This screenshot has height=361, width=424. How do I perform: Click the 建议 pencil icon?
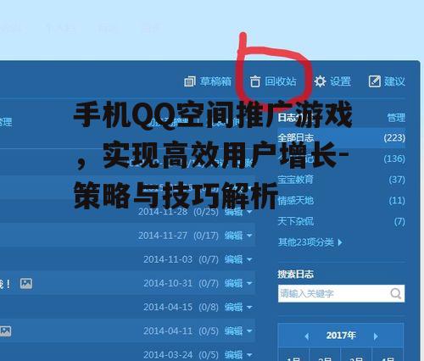point(375,81)
